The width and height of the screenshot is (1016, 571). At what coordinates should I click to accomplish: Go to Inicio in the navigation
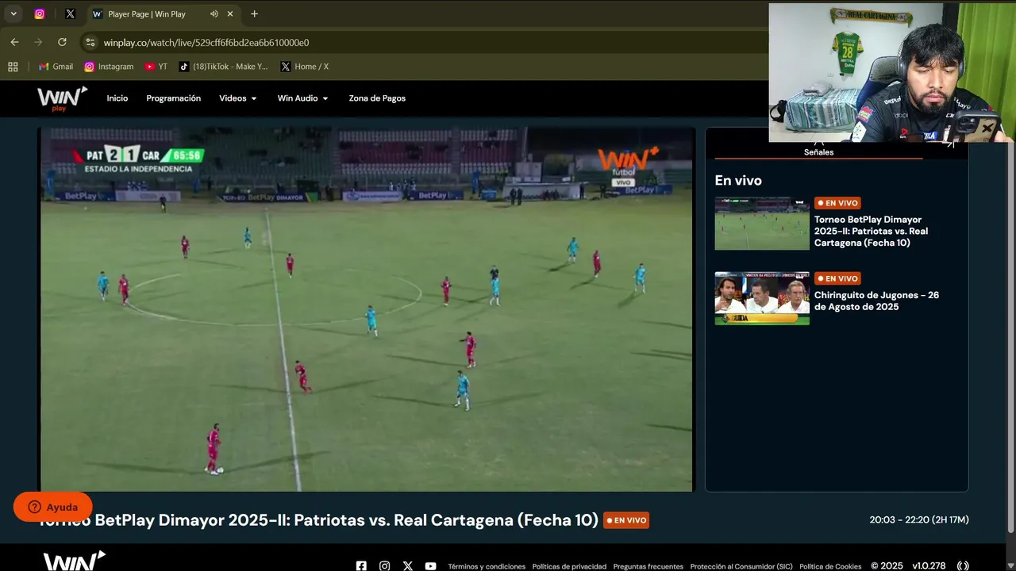click(117, 98)
